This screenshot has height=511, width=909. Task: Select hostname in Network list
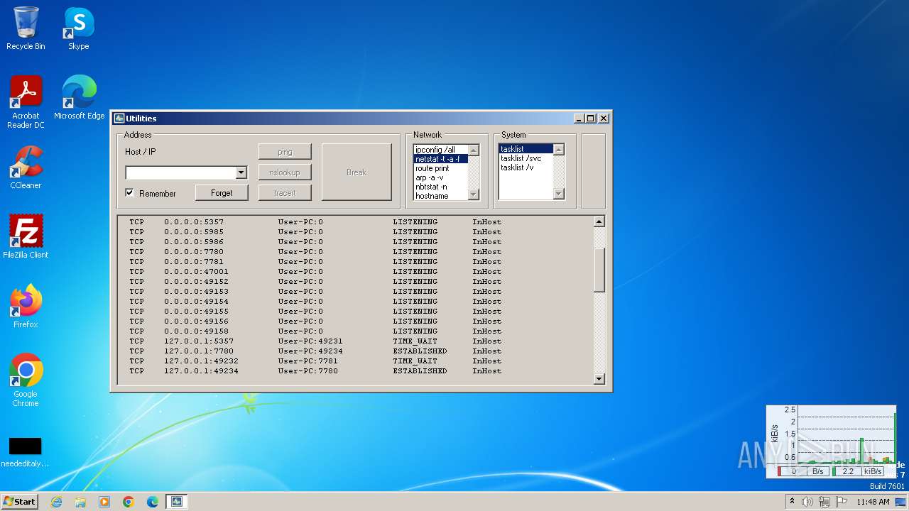point(440,196)
